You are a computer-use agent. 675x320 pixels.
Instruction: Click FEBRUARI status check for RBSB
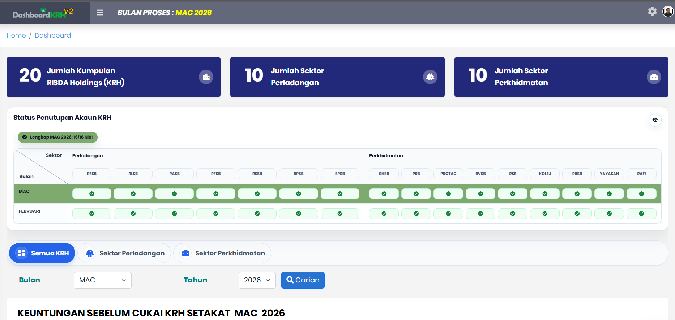click(x=577, y=214)
